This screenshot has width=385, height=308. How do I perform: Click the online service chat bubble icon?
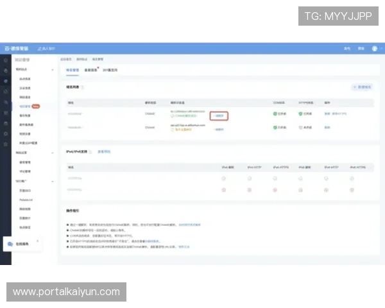(10, 244)
